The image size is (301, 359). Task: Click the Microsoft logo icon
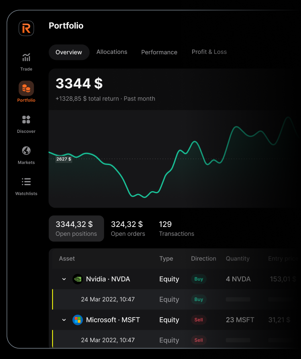77,320
